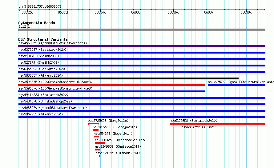The image size is (274, 168).
Task: Select the gray 3p12.1 cytogenetic band
Action: pyautogui.click(x=142, y=30)
